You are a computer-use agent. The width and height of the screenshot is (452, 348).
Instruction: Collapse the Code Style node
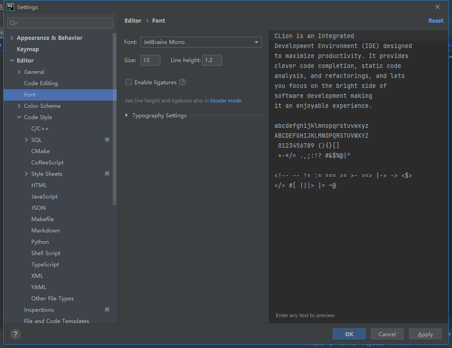[19, 117]
